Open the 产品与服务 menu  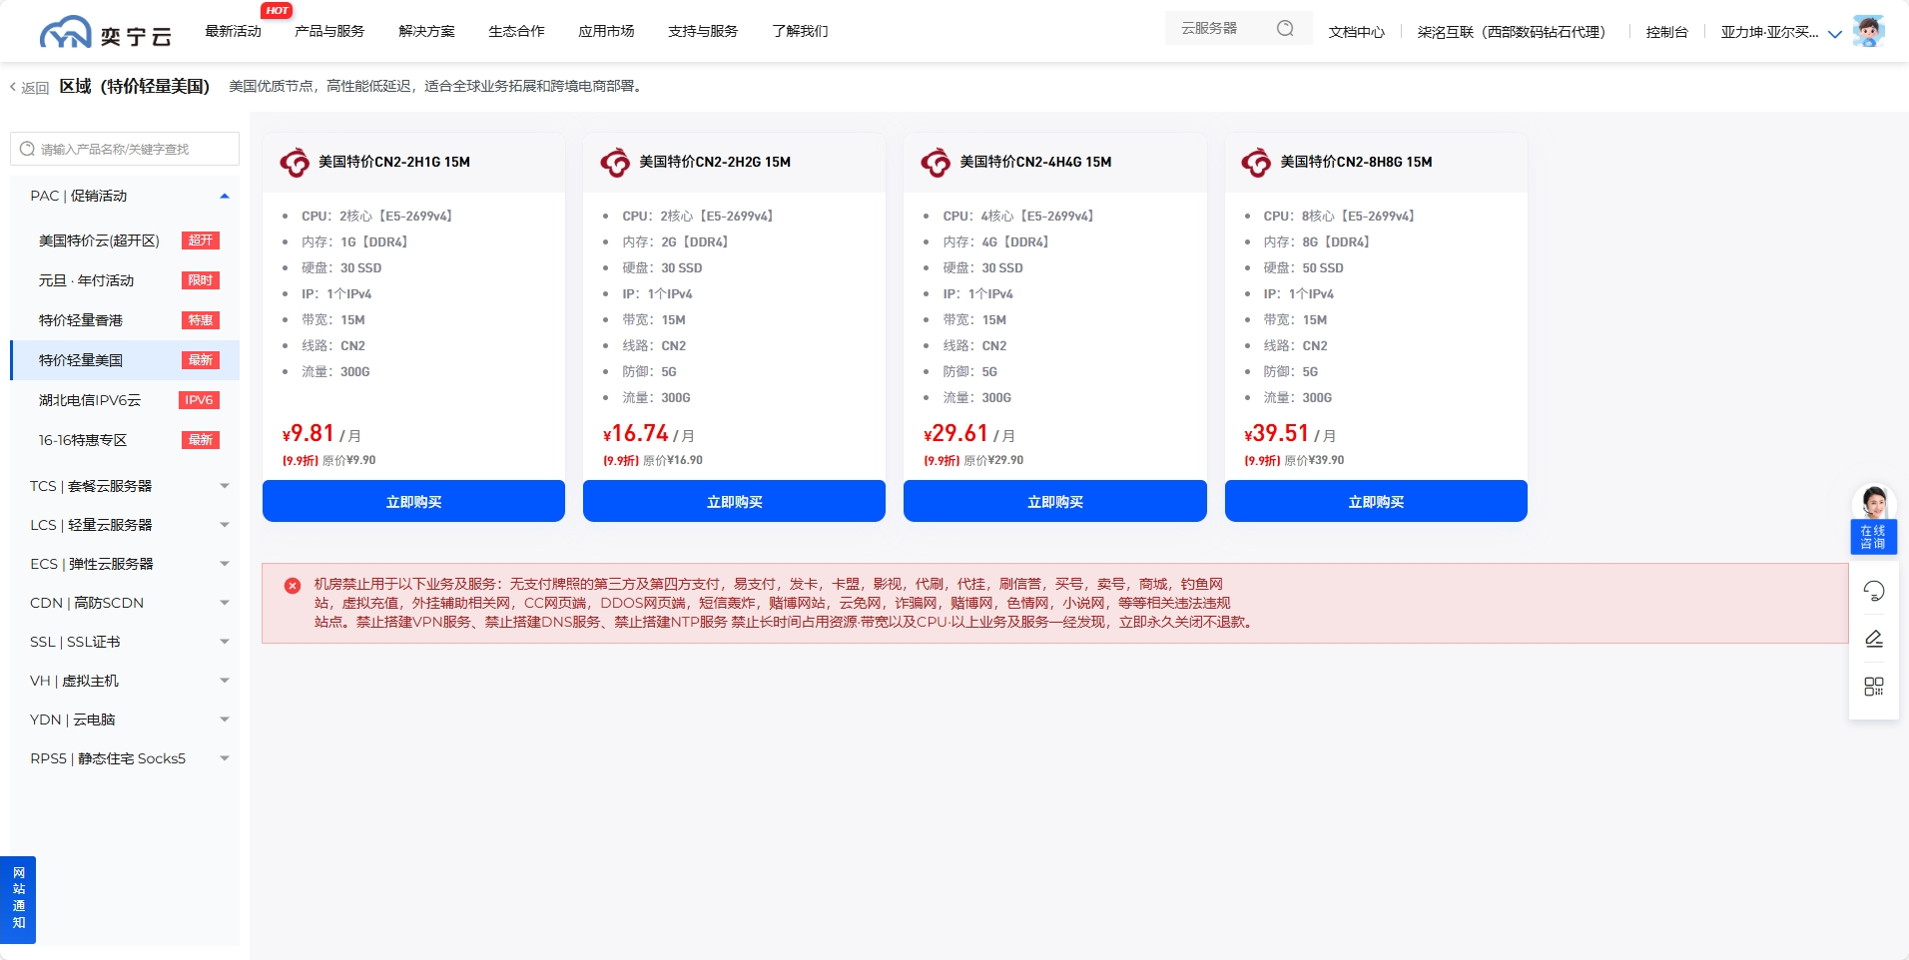coord(329,32)
